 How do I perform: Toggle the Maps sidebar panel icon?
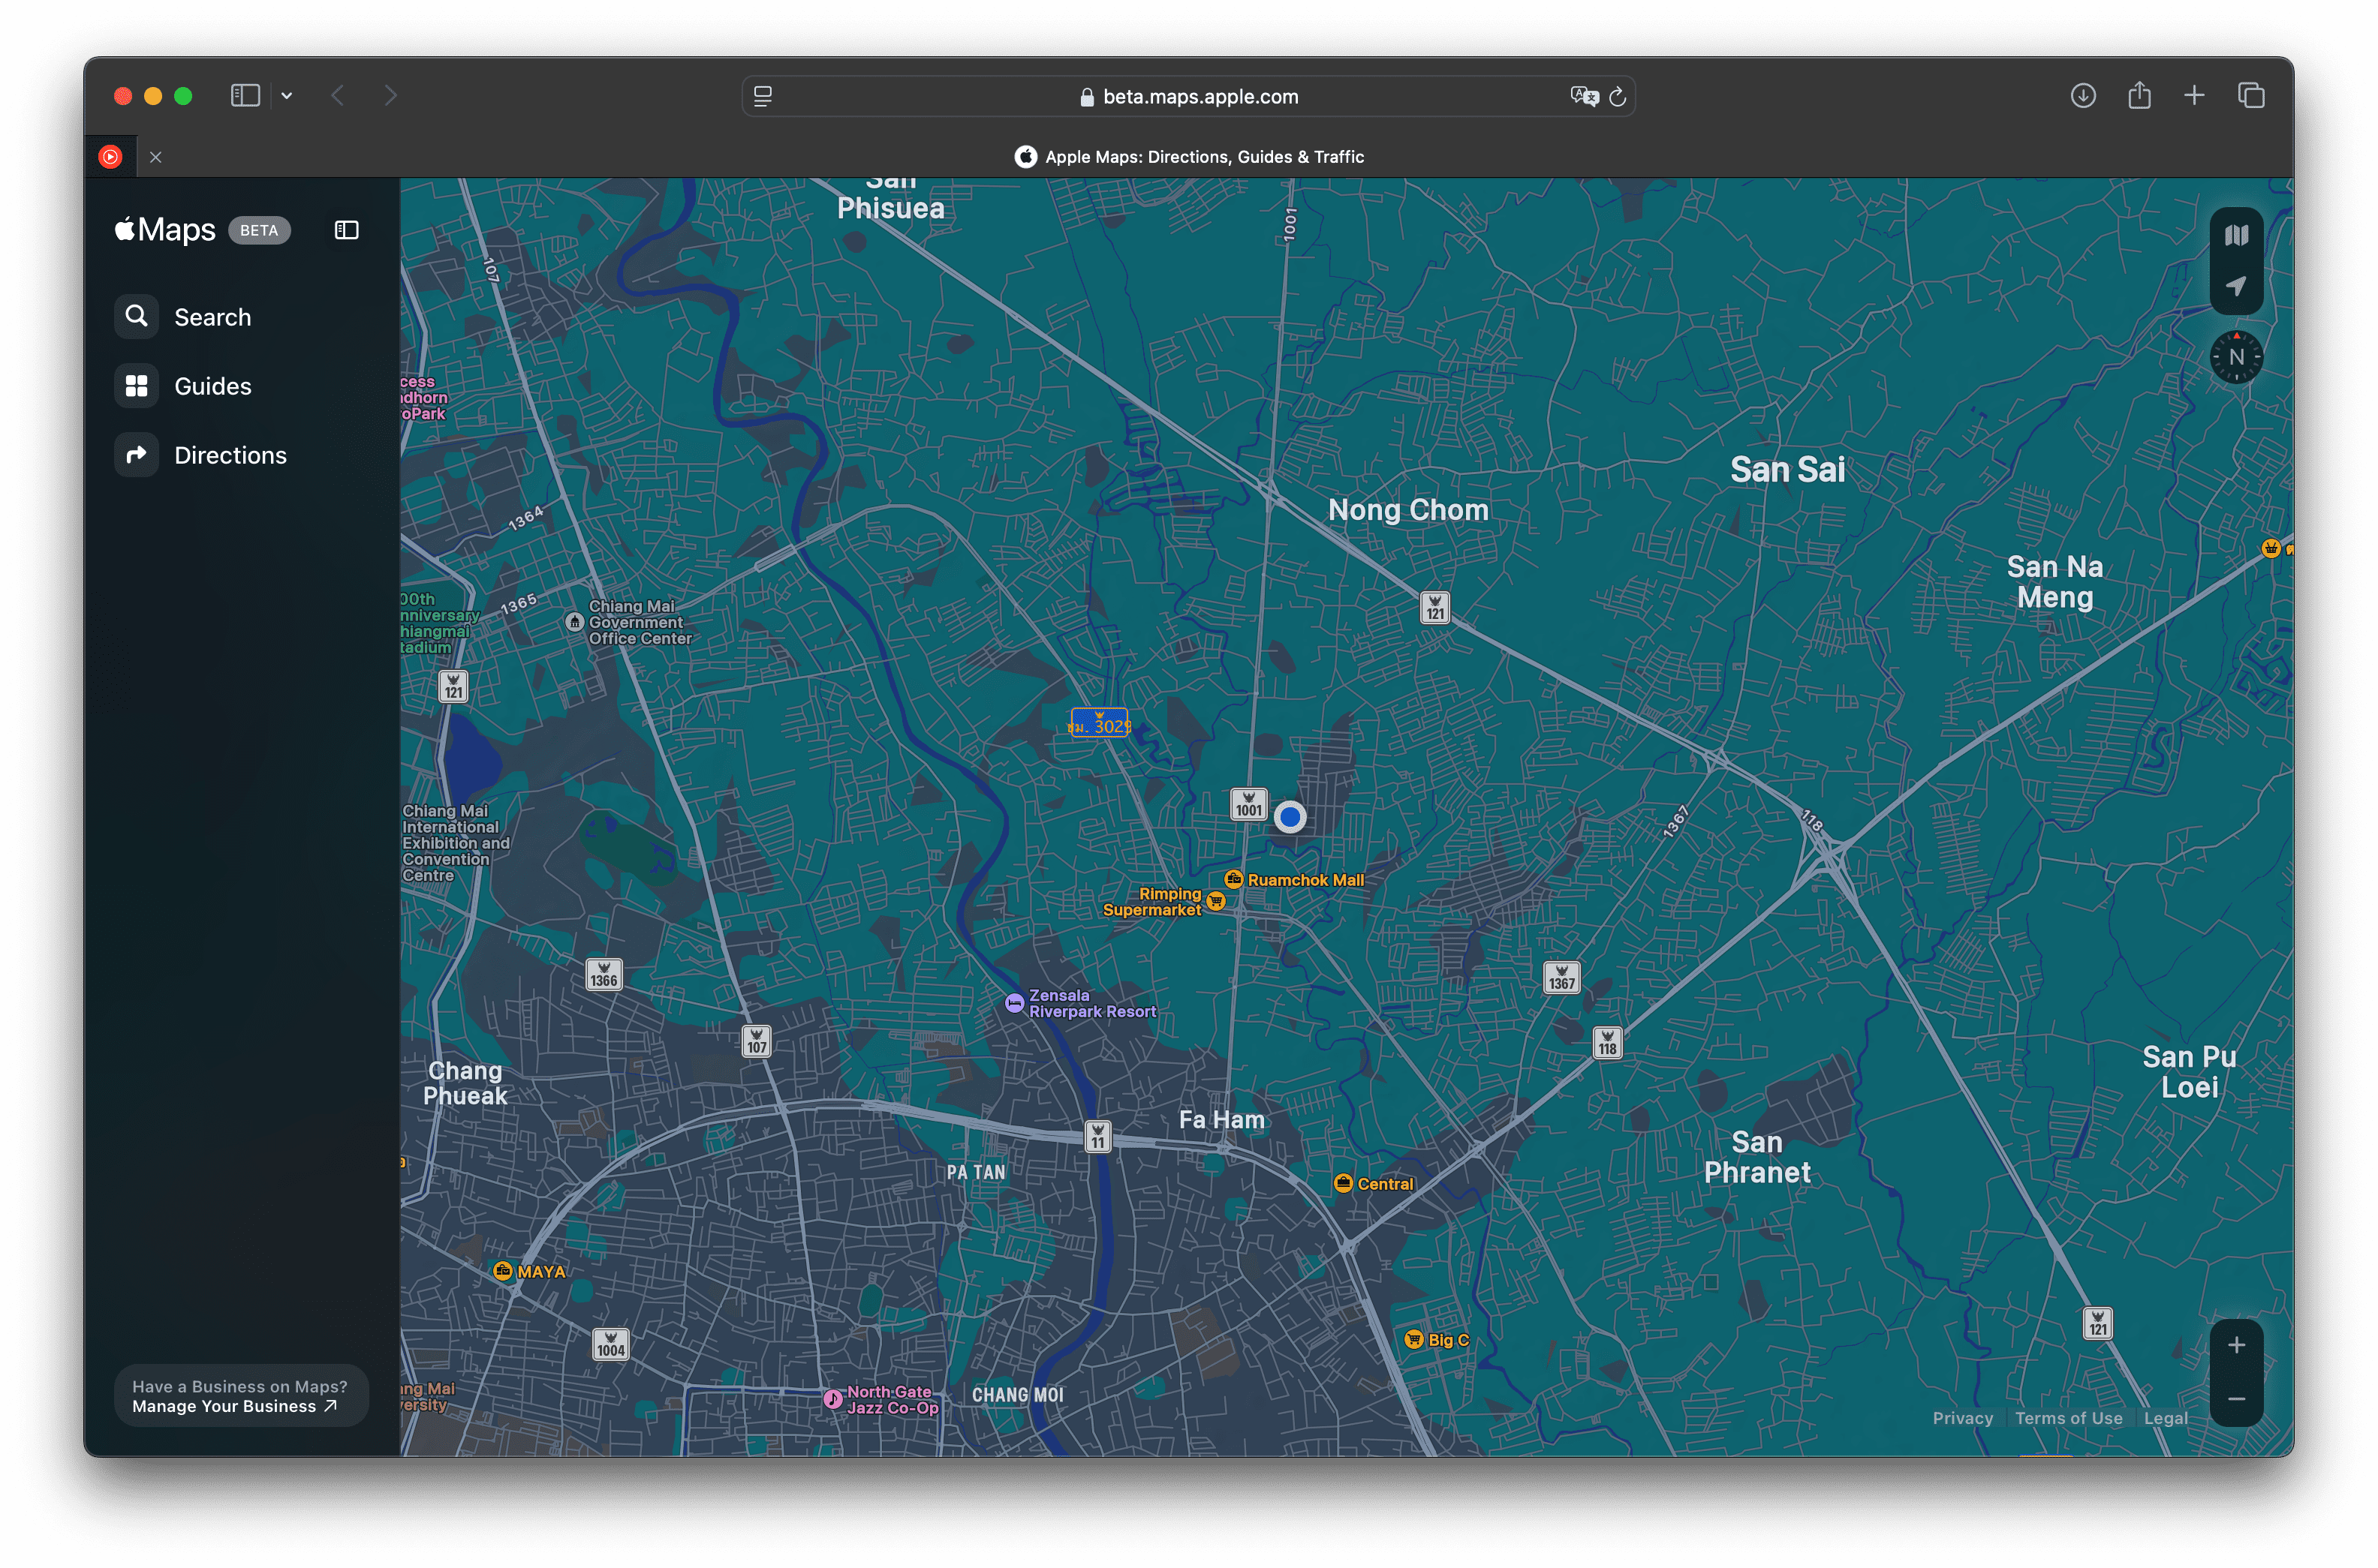346,230
